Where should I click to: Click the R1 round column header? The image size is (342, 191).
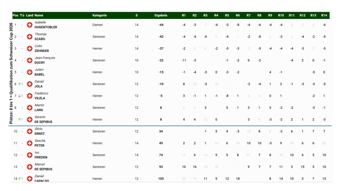(184, 15)
